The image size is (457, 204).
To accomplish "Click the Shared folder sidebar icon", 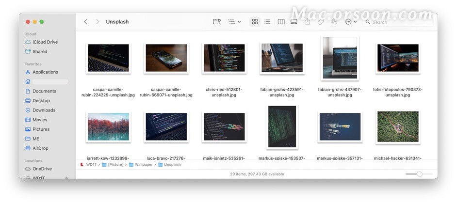I will (x=28, y=51).
